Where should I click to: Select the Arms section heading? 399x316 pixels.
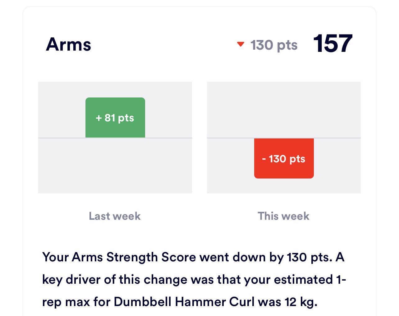68,44
